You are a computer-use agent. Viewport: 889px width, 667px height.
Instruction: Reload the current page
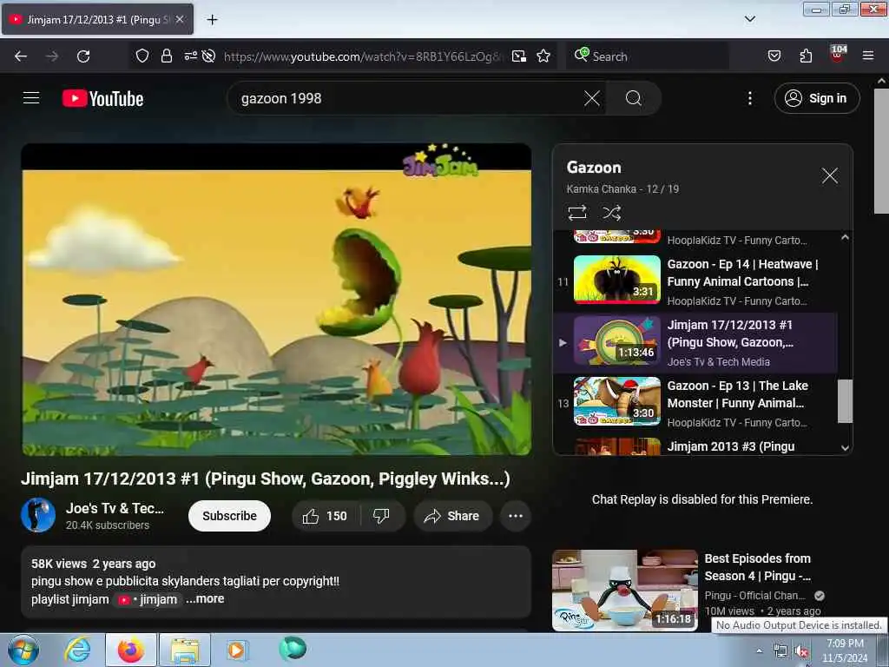[83, 56]
